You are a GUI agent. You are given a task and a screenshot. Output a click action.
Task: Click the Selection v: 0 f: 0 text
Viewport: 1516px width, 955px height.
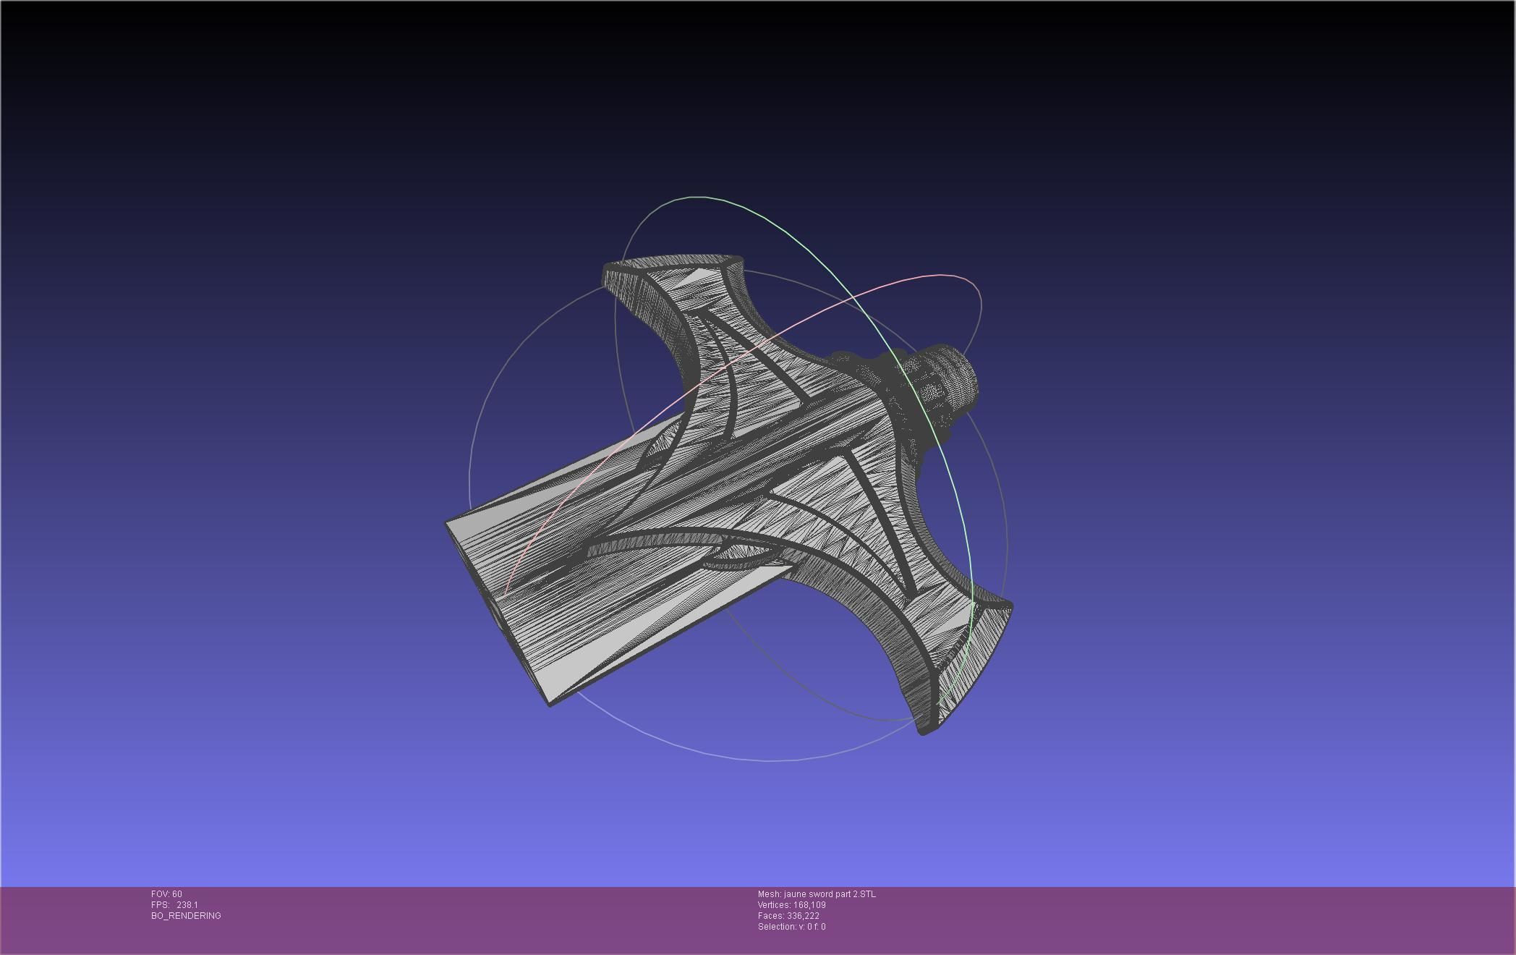(791, 927)
